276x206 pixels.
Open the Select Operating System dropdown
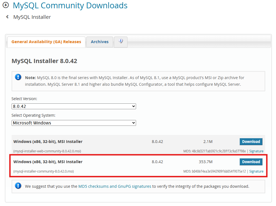[x=74, y=123]
